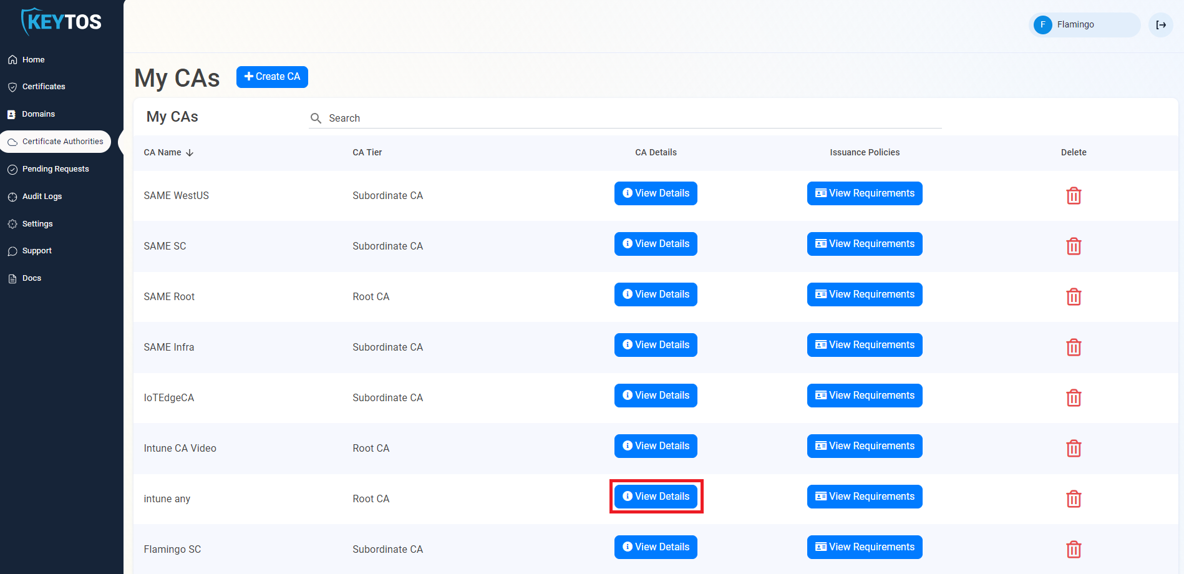Image resolution: width=1184 pixels, height=574 pixels.
Task: Click the Settings gear icon
Action: (x=12, y=223)
